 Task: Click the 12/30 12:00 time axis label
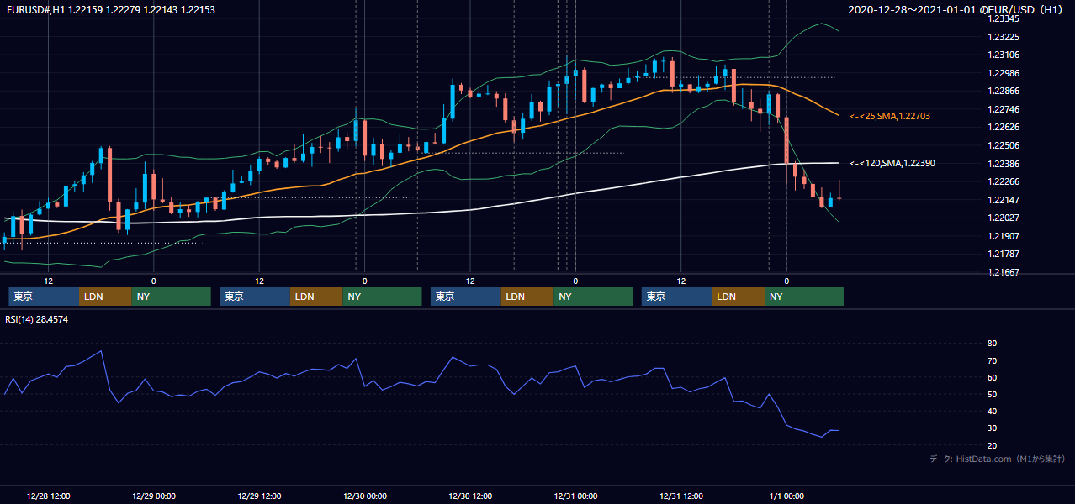469,496
